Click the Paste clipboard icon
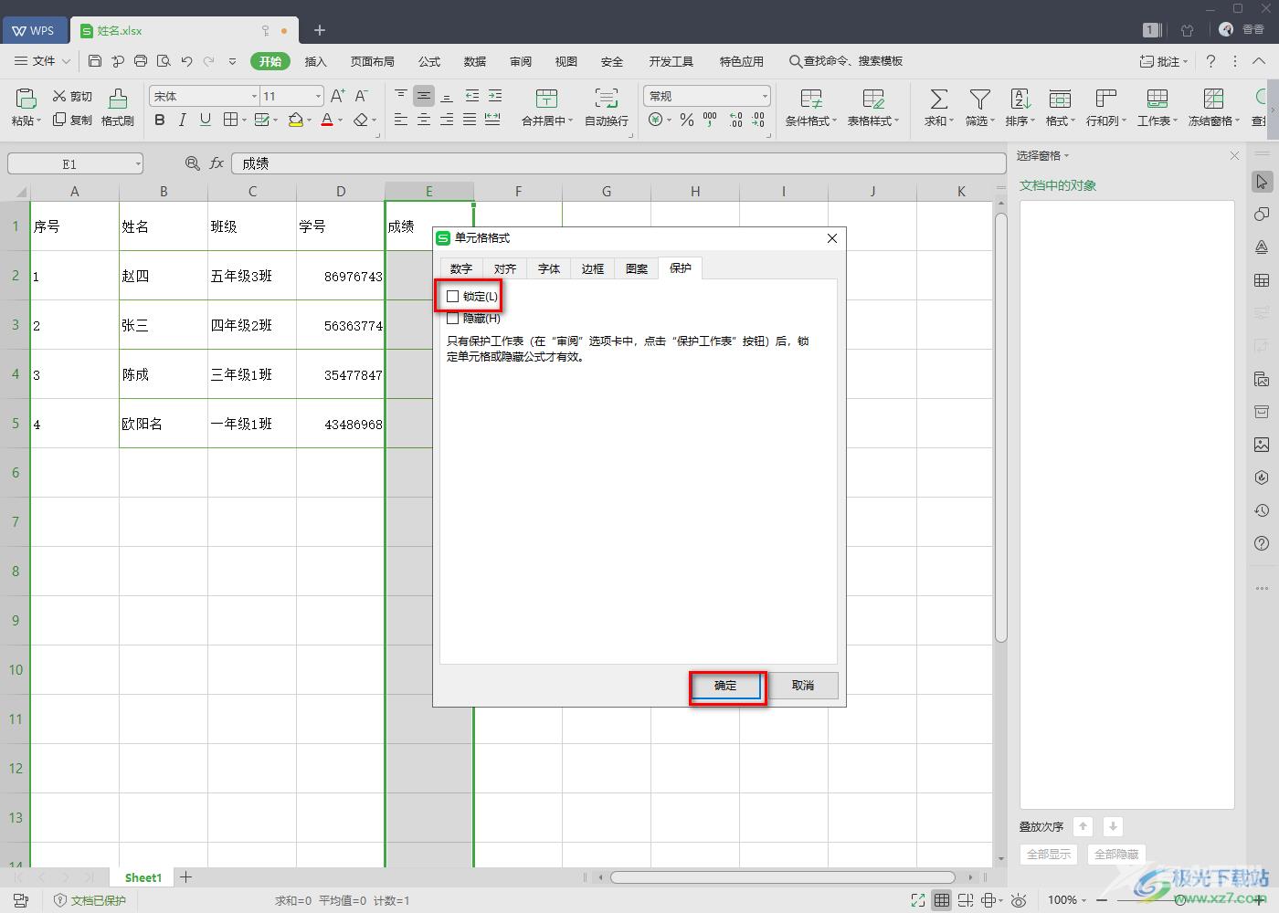 tap(26, 99)
